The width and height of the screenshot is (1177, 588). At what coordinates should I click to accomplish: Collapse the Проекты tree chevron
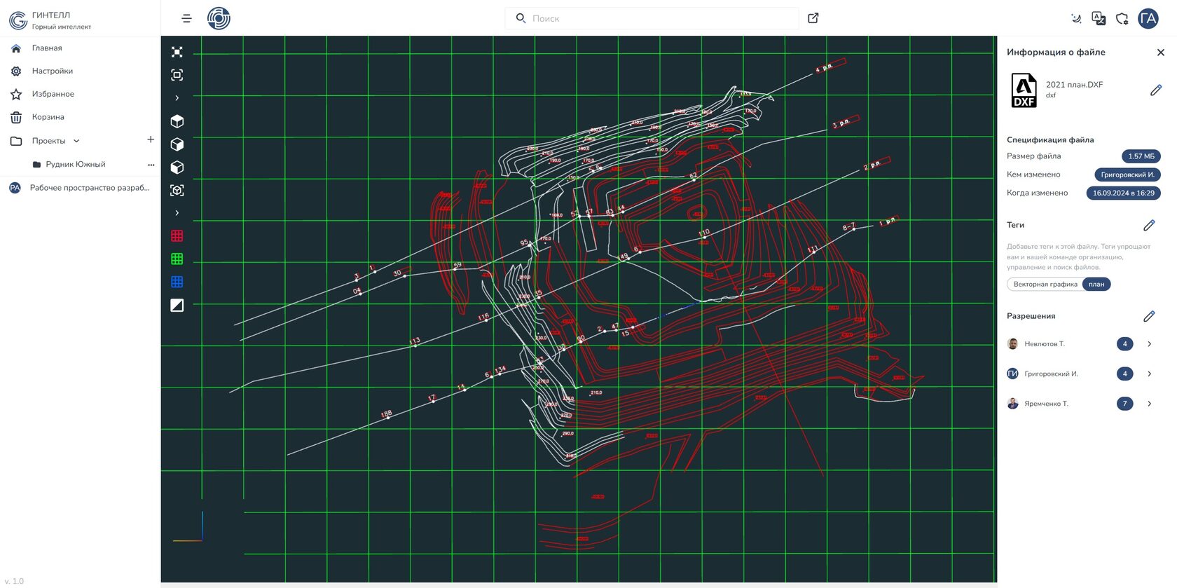coord(76,141)
